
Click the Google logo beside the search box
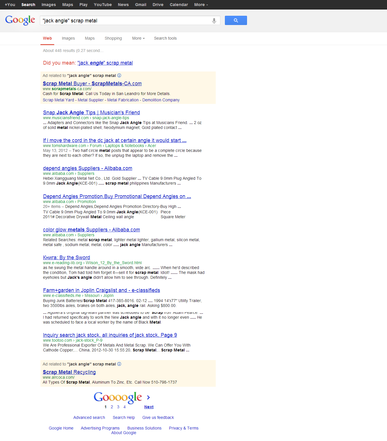[x=20, y=20]
